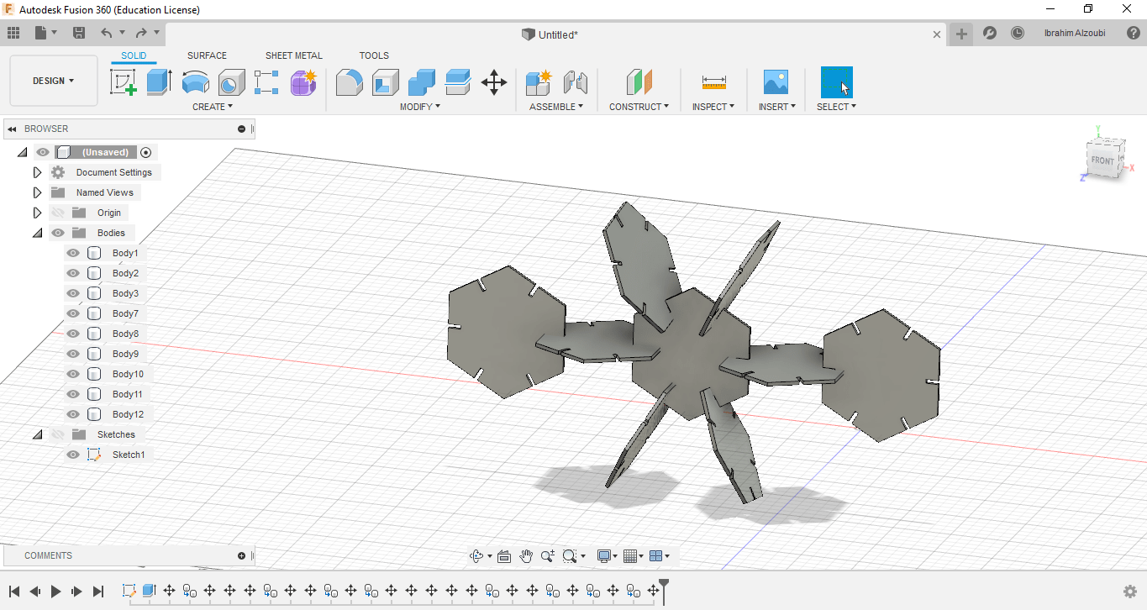Toggle visibility of Body12

click(x=73, y=414)
